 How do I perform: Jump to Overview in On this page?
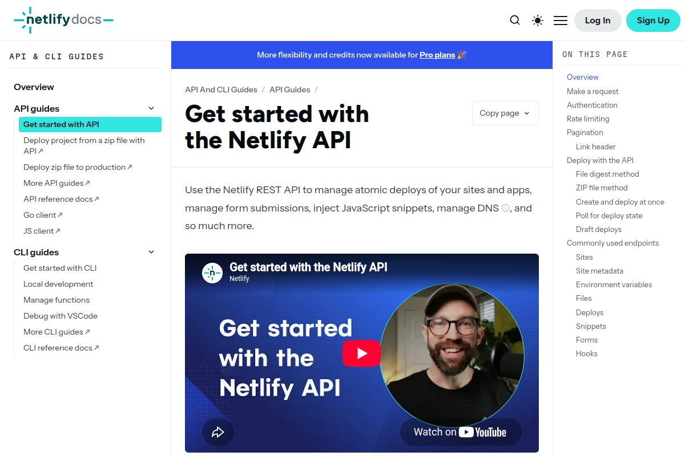pos(583,77)
